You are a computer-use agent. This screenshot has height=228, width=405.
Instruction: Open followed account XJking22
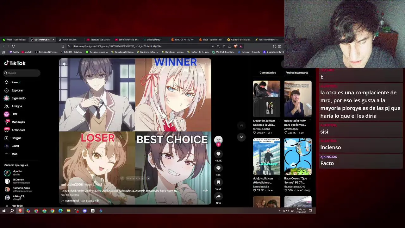14,198
